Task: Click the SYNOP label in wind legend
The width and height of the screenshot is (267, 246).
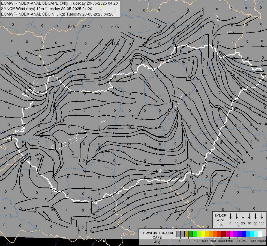Action: 220,216
